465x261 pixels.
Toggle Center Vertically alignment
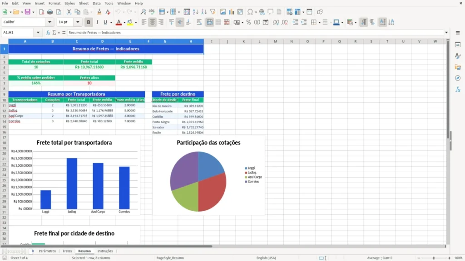180,22
